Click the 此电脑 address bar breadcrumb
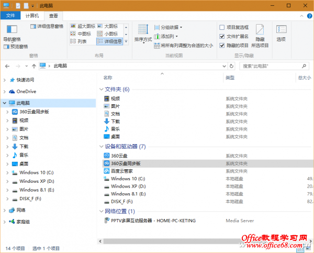The width and height of the screenshot is (314, 253). tap(60, 66)
